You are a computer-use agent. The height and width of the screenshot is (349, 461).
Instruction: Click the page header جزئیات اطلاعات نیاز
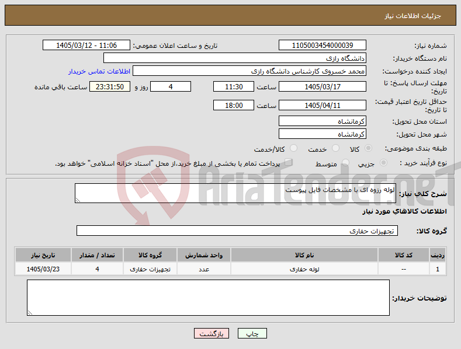tap(413, 16)
